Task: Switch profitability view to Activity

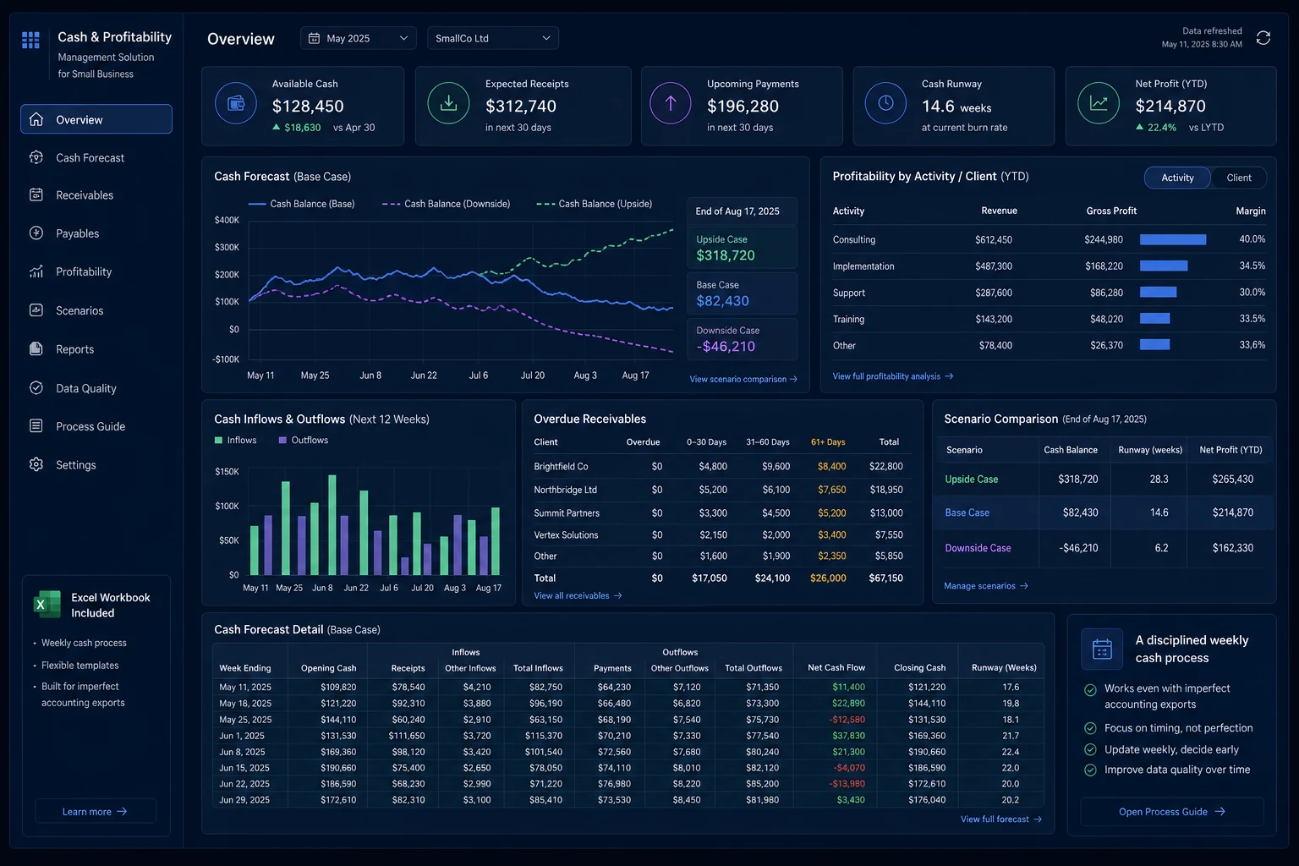Action: point(1177,178)
